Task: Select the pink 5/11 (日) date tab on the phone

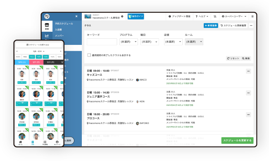Action: coord(36,62)
